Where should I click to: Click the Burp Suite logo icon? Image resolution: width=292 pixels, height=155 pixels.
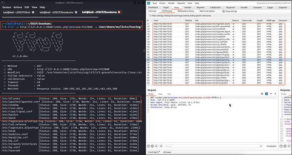(x=149, y=3)
